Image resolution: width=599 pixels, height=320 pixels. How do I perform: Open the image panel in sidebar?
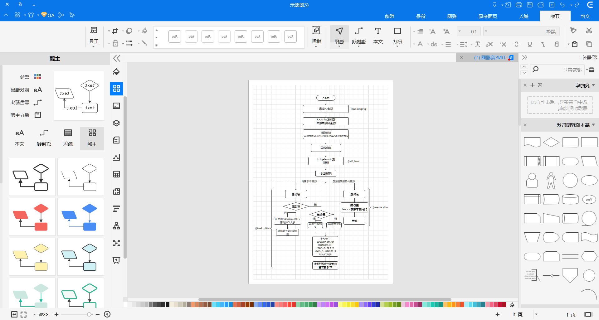coord(116,106)
